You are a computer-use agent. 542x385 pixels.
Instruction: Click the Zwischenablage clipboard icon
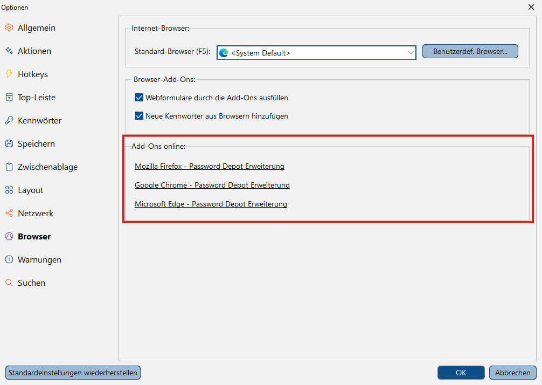[9, 167]
